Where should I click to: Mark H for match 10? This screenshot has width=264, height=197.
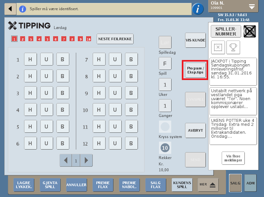pyautogui.click(x=99, y=110)
